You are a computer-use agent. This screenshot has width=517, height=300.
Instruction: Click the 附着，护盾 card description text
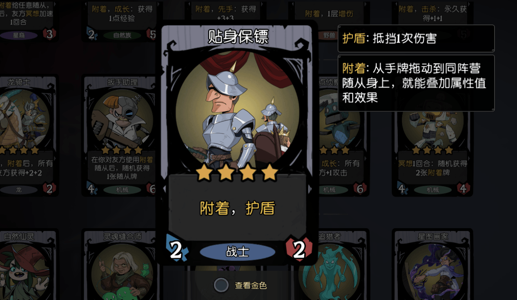click(x=237, y=208)
